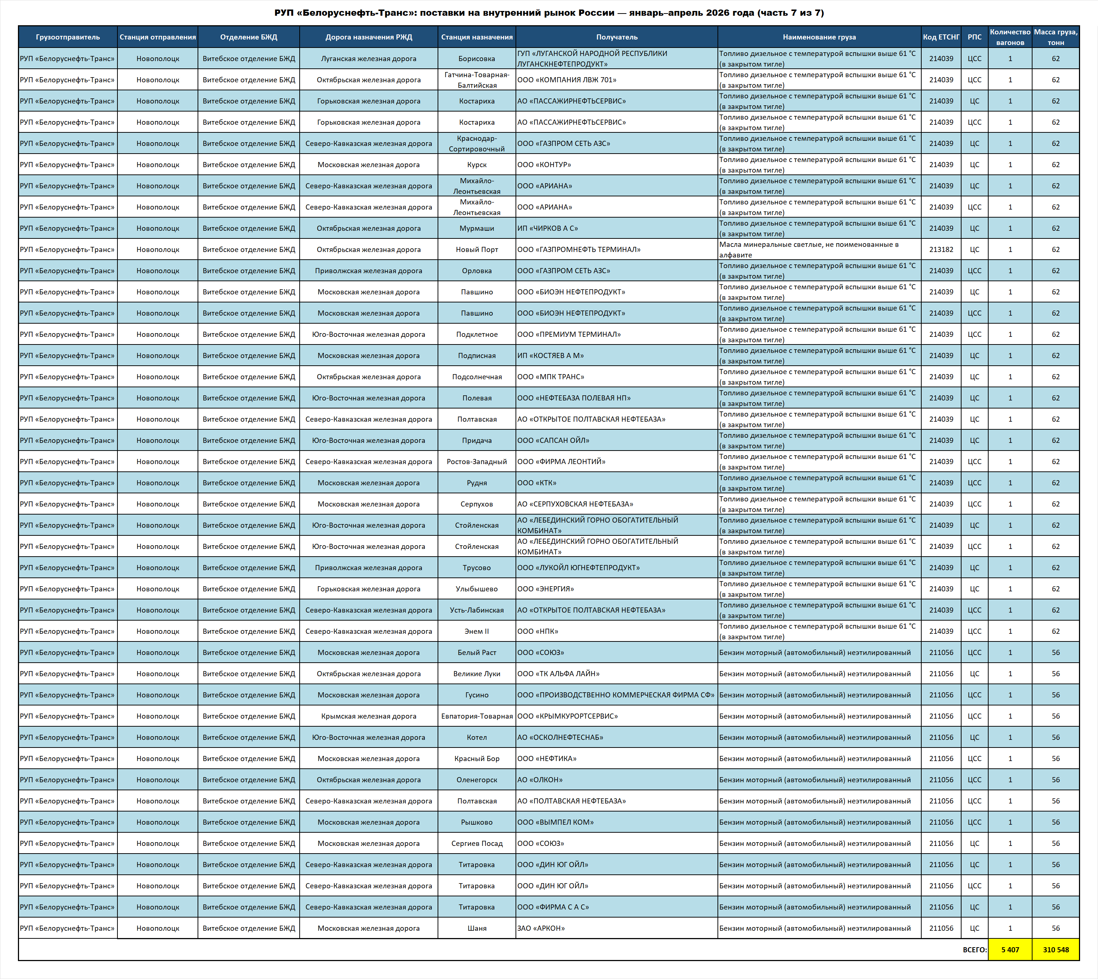Click destination station «Красный Бор»
This screenshot has height=979, width=1098.
tap(477, 758)
